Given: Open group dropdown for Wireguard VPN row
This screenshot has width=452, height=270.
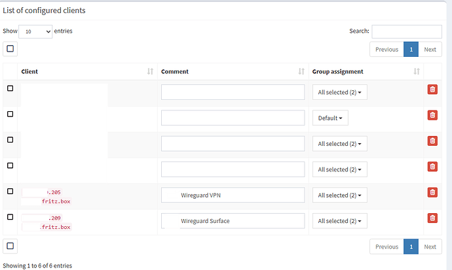Looking at the screenshot, I should click(339, 195).
